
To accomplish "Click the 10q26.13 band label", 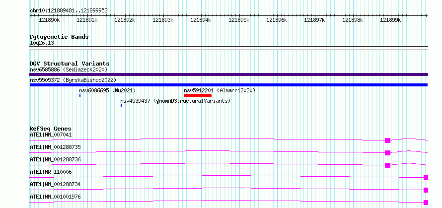I will point(42,43).
